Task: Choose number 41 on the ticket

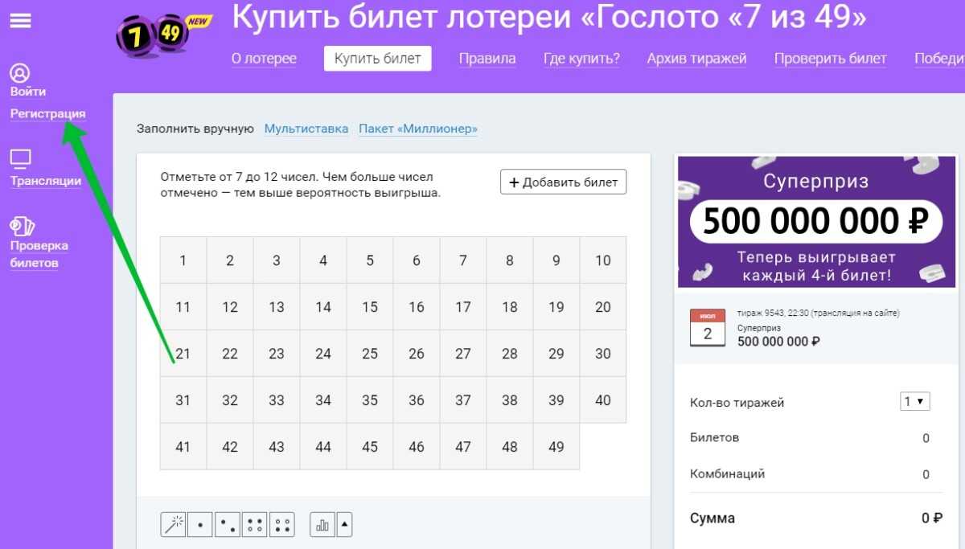Action: (183, 447)
